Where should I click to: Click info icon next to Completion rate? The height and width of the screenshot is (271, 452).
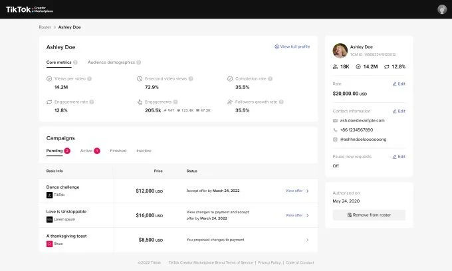coord(271,78)
